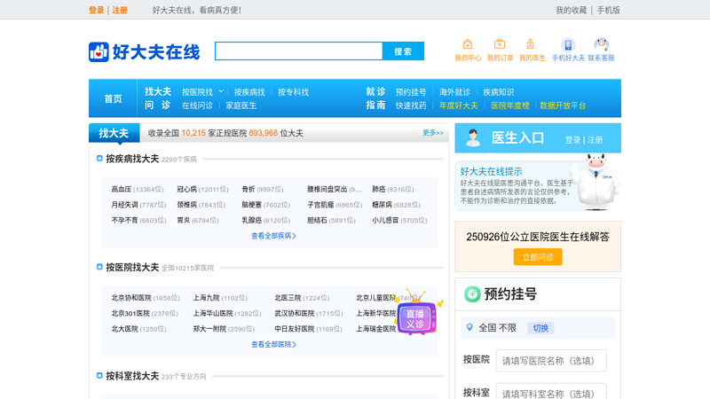This screenshot has height=399, width=710.
Task: Select 按疾病找 in the navigation bar
Action: pos(249,92)
